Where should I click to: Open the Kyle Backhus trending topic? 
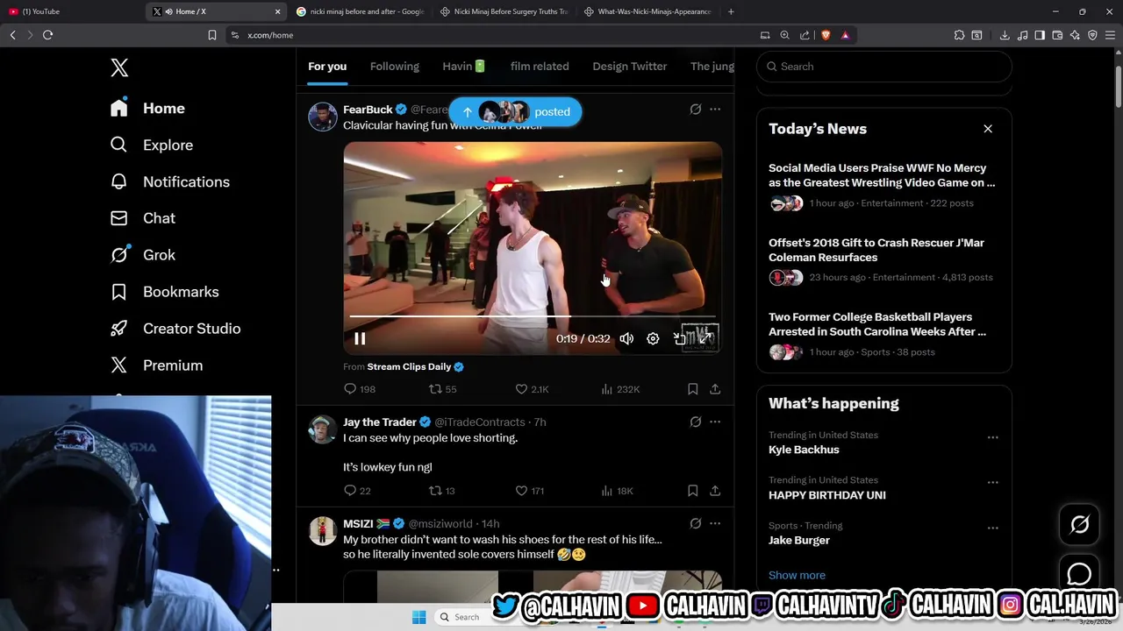(804, 450)
